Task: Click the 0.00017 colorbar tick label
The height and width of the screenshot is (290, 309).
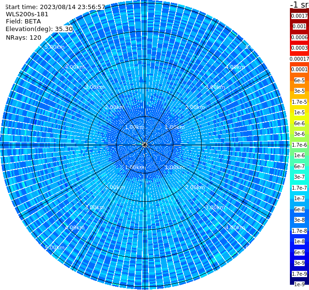Action: point(299,59)
